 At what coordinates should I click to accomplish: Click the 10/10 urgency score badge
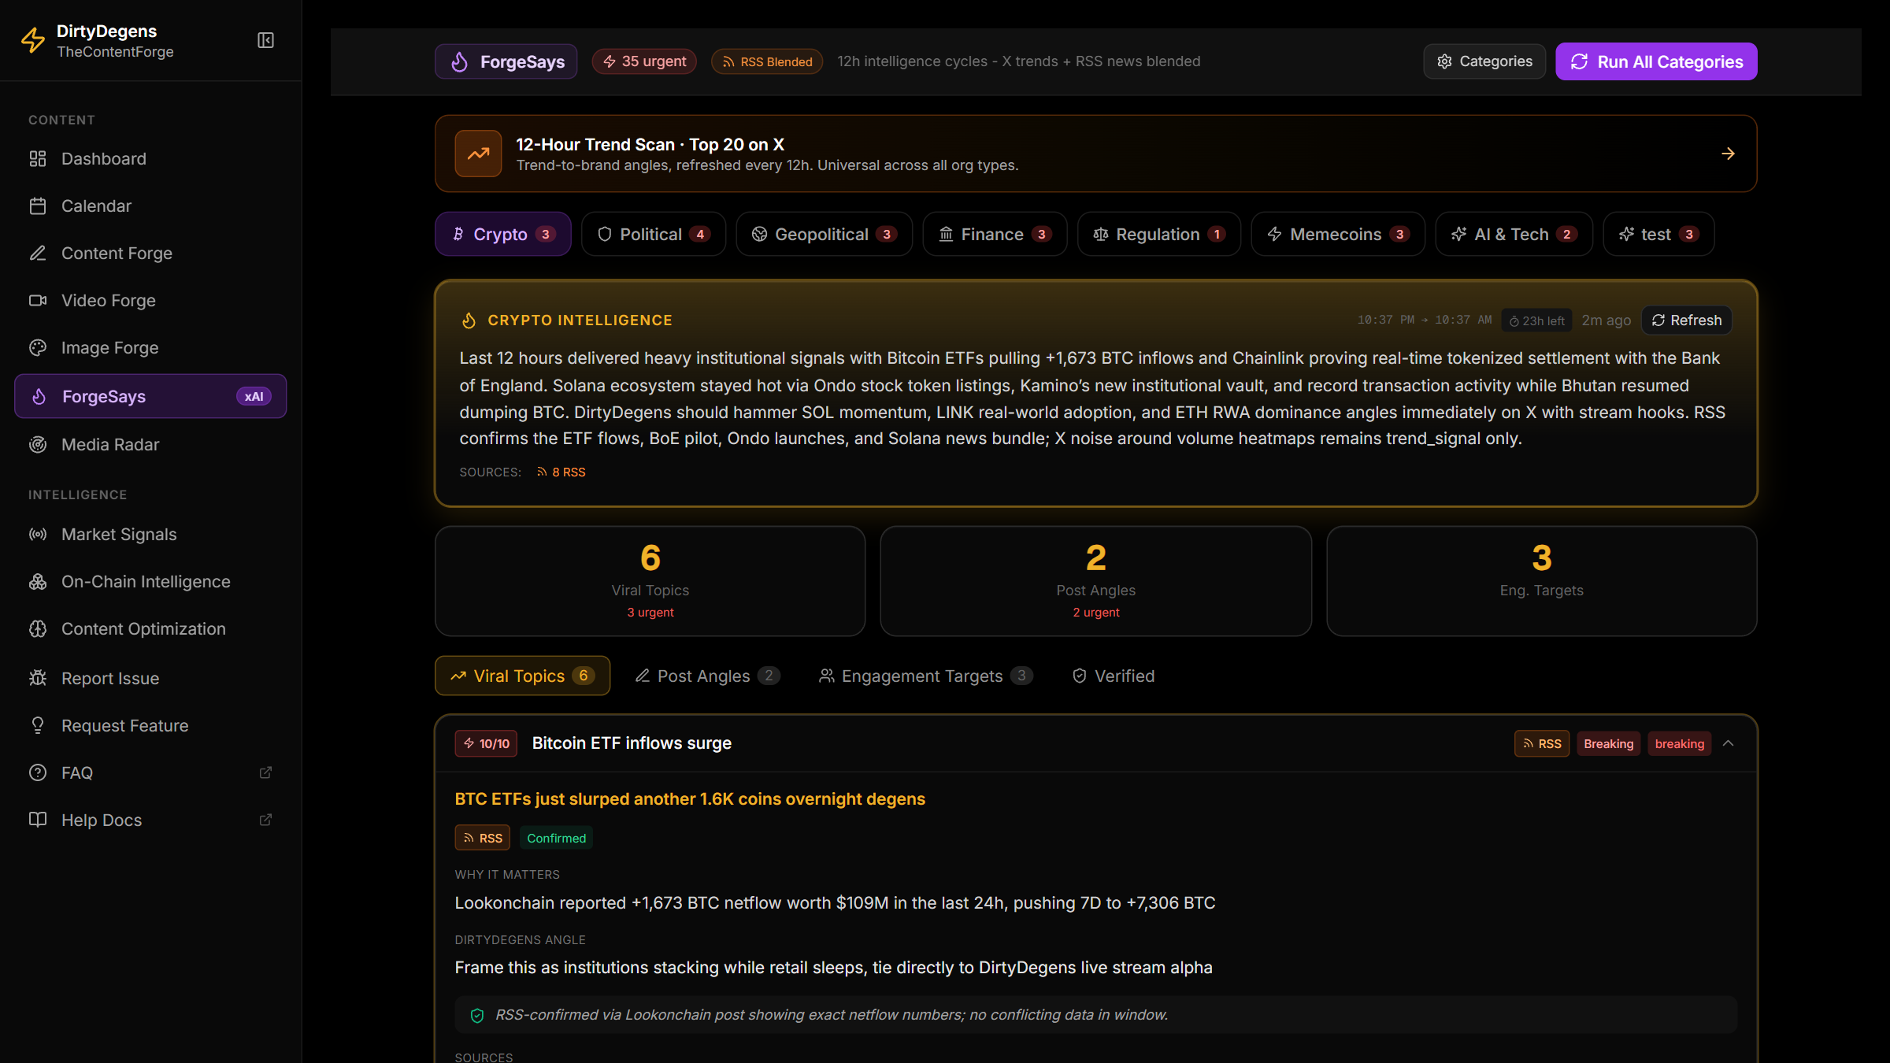(486, 743)
